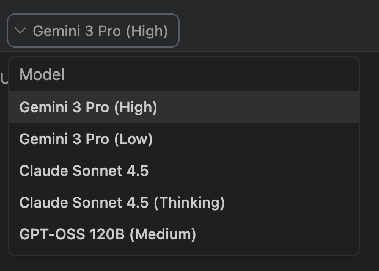Image resolution: width=379 pixels, height=271 pixels.
Task: Click the partially hidden text left of dropdown
Action: pyautogui.click(x=4, y=78)
